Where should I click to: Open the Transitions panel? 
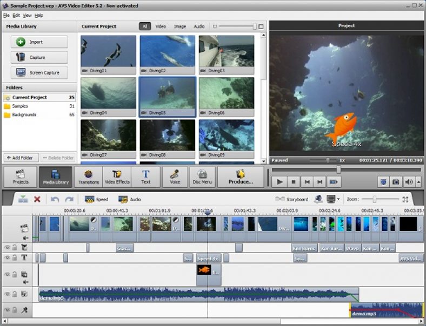(89, 176)
